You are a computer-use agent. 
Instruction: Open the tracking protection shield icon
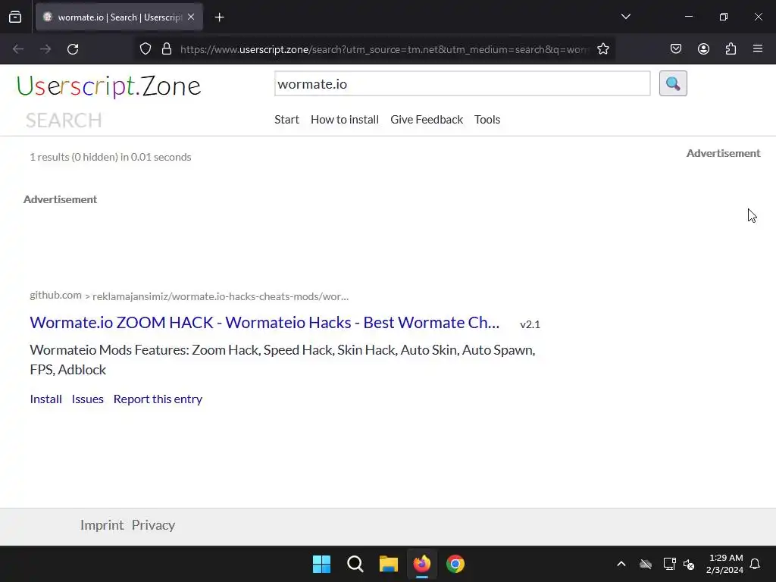pyautogui.click(x=145, y=49)
